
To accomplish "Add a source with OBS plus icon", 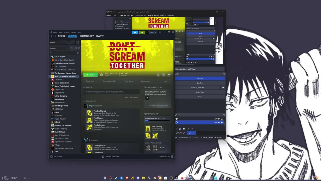I will point(176,129).
